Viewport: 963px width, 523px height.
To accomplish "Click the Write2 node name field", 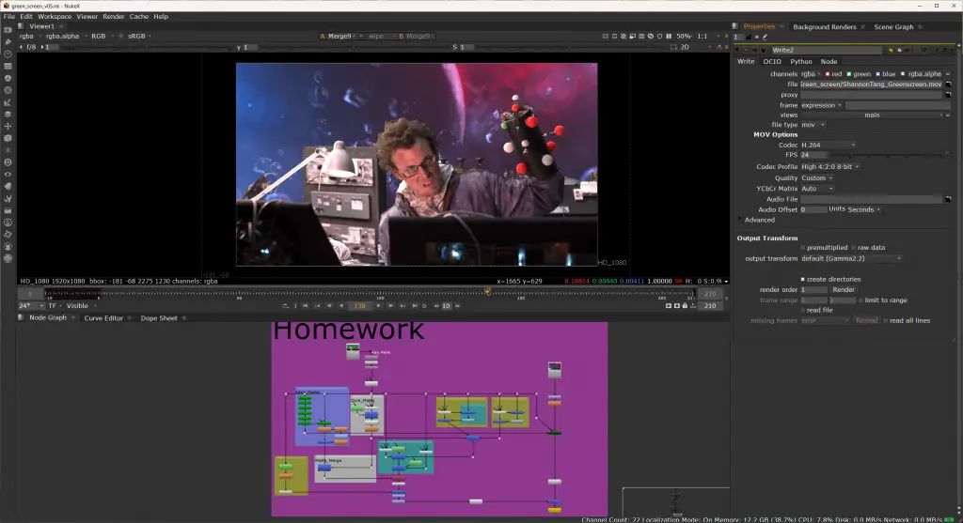I will point(826,51).
